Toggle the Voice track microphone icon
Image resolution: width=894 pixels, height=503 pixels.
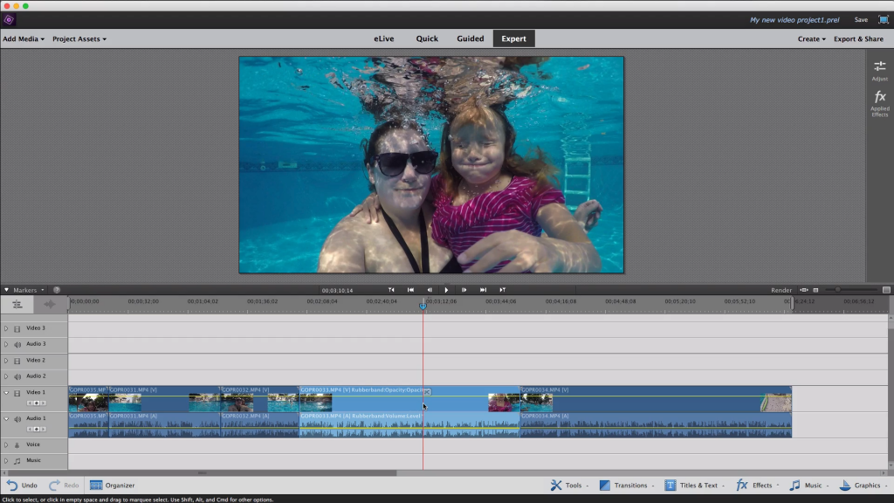[17, 444]
